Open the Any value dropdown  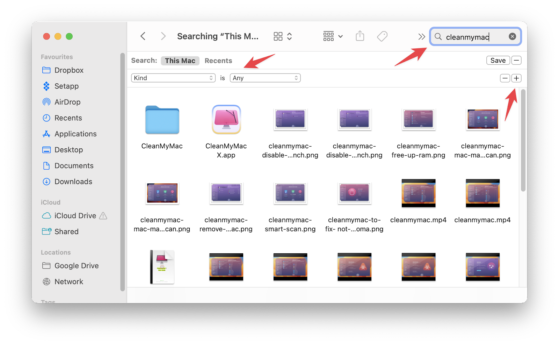(265, 78)
